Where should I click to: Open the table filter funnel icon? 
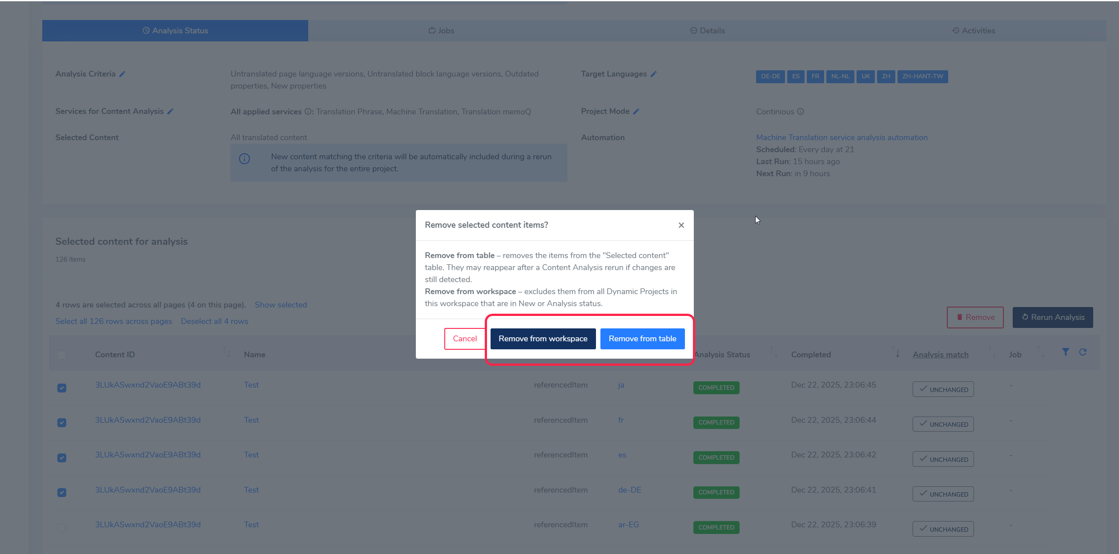(1066, 352)
